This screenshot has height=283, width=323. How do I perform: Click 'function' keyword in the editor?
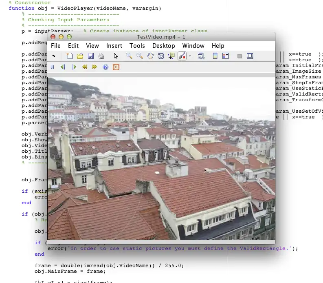coord(22,8)
